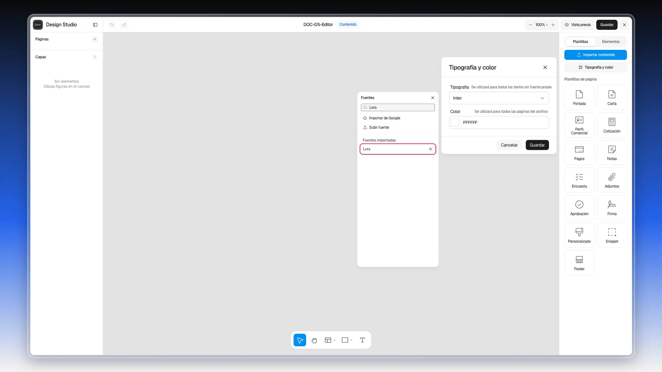Click the Lora font search field
Screen dimensions: 662x372
point(398,107)
